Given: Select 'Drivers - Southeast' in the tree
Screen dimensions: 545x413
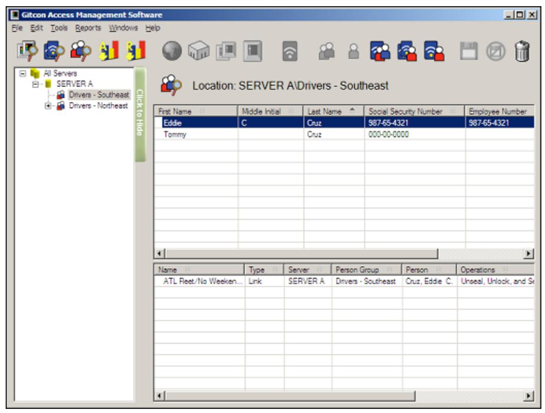Looking at the screenshot, I should (x=99, y=94).
